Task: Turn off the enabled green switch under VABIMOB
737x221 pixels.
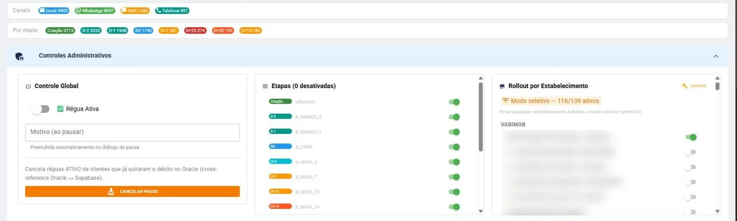Action: pyautogui.click(x=691, y=137)
